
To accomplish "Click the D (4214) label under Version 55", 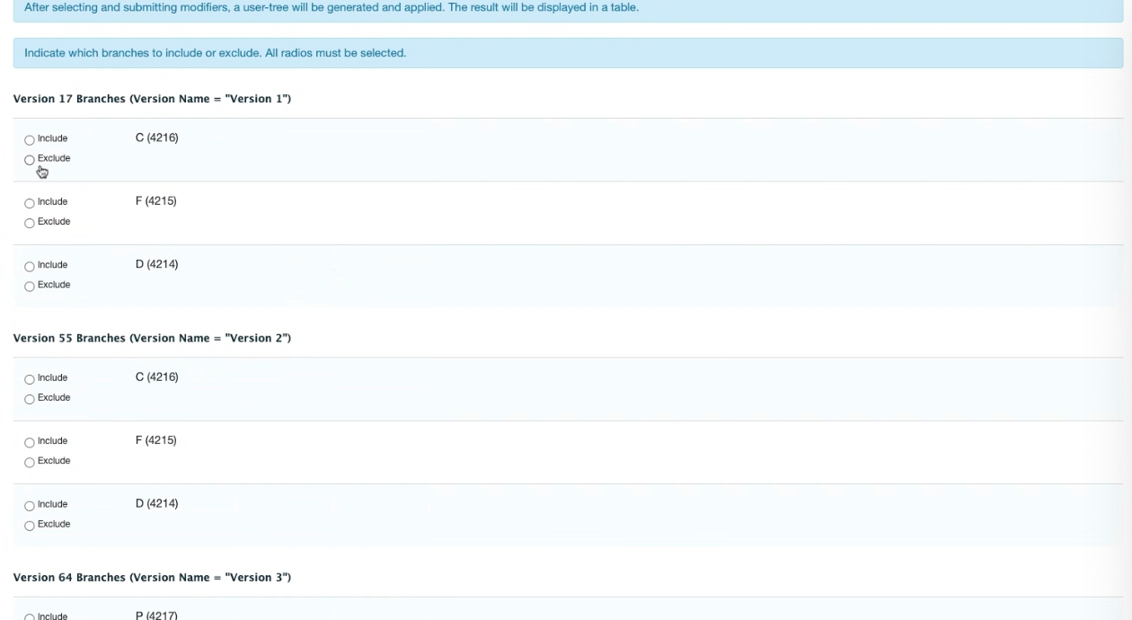I will click(x=156, y=504).
